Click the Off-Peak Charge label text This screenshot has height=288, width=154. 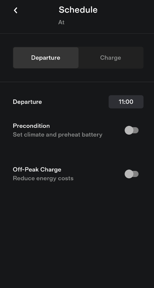coord(37,170)
